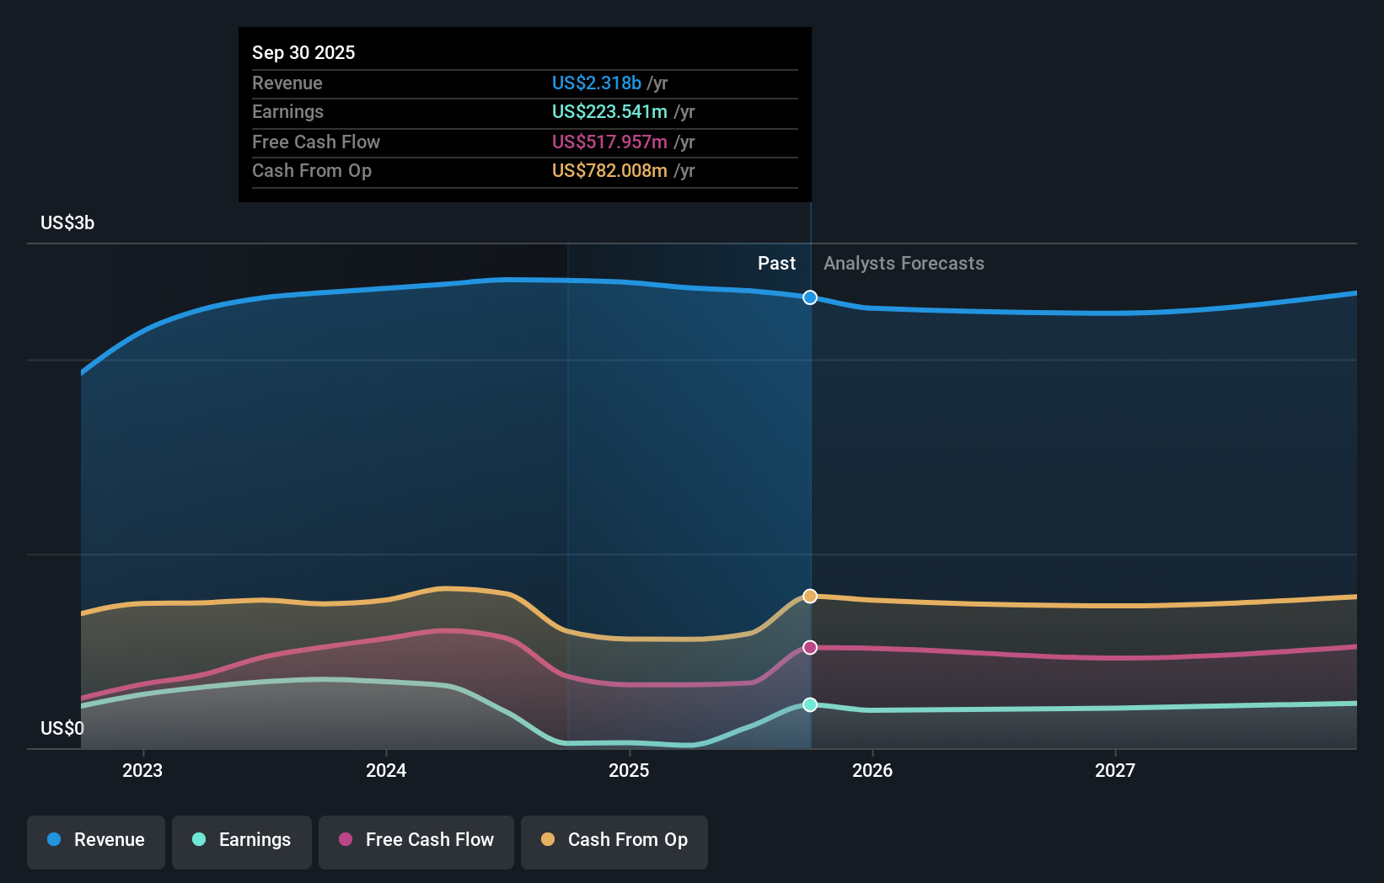Click the blue Revenue legend dot
Screen dimensions: 1384x883
pyautogui.click(x=52, y=840)
